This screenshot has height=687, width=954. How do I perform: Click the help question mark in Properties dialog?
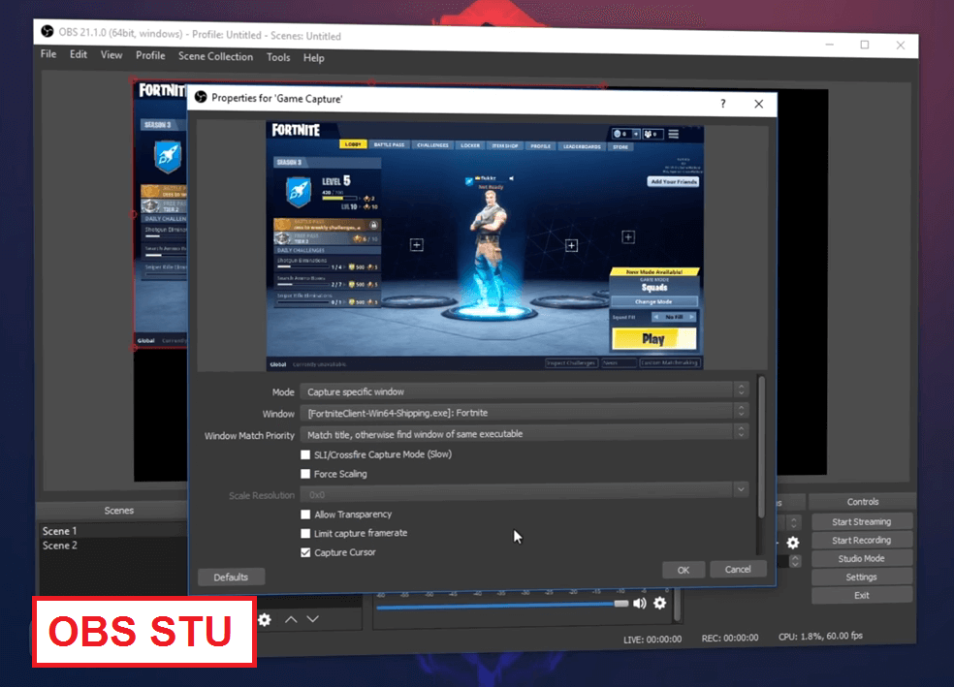point(723,104)
